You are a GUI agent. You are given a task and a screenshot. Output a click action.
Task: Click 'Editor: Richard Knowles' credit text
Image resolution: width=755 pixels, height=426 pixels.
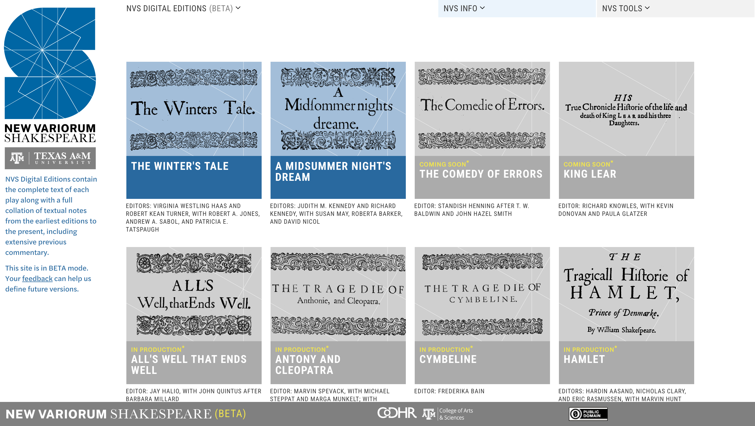[x=616, y=210]
